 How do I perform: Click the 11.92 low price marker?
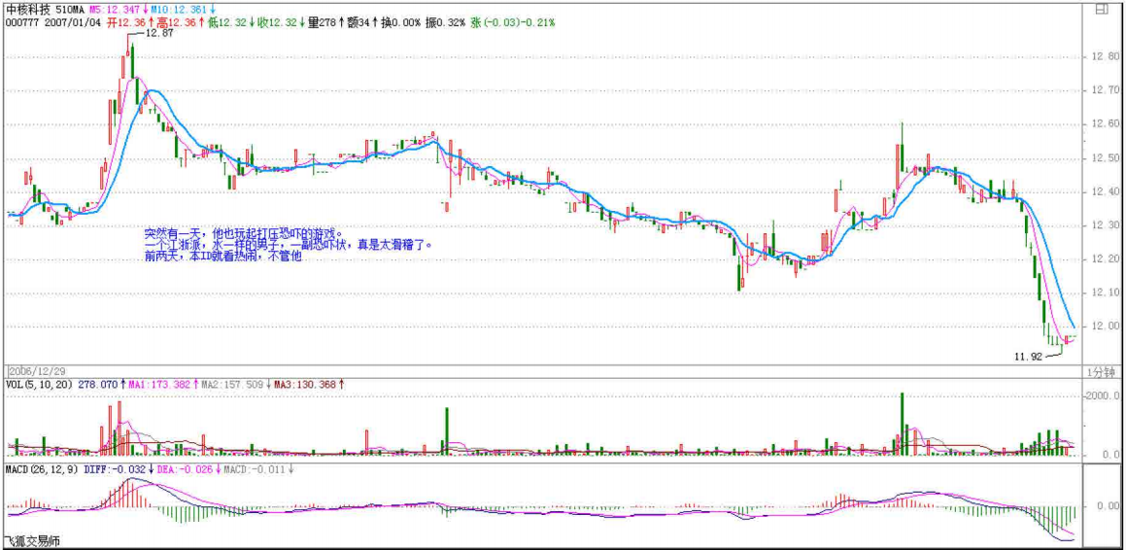pos(1027,357)
